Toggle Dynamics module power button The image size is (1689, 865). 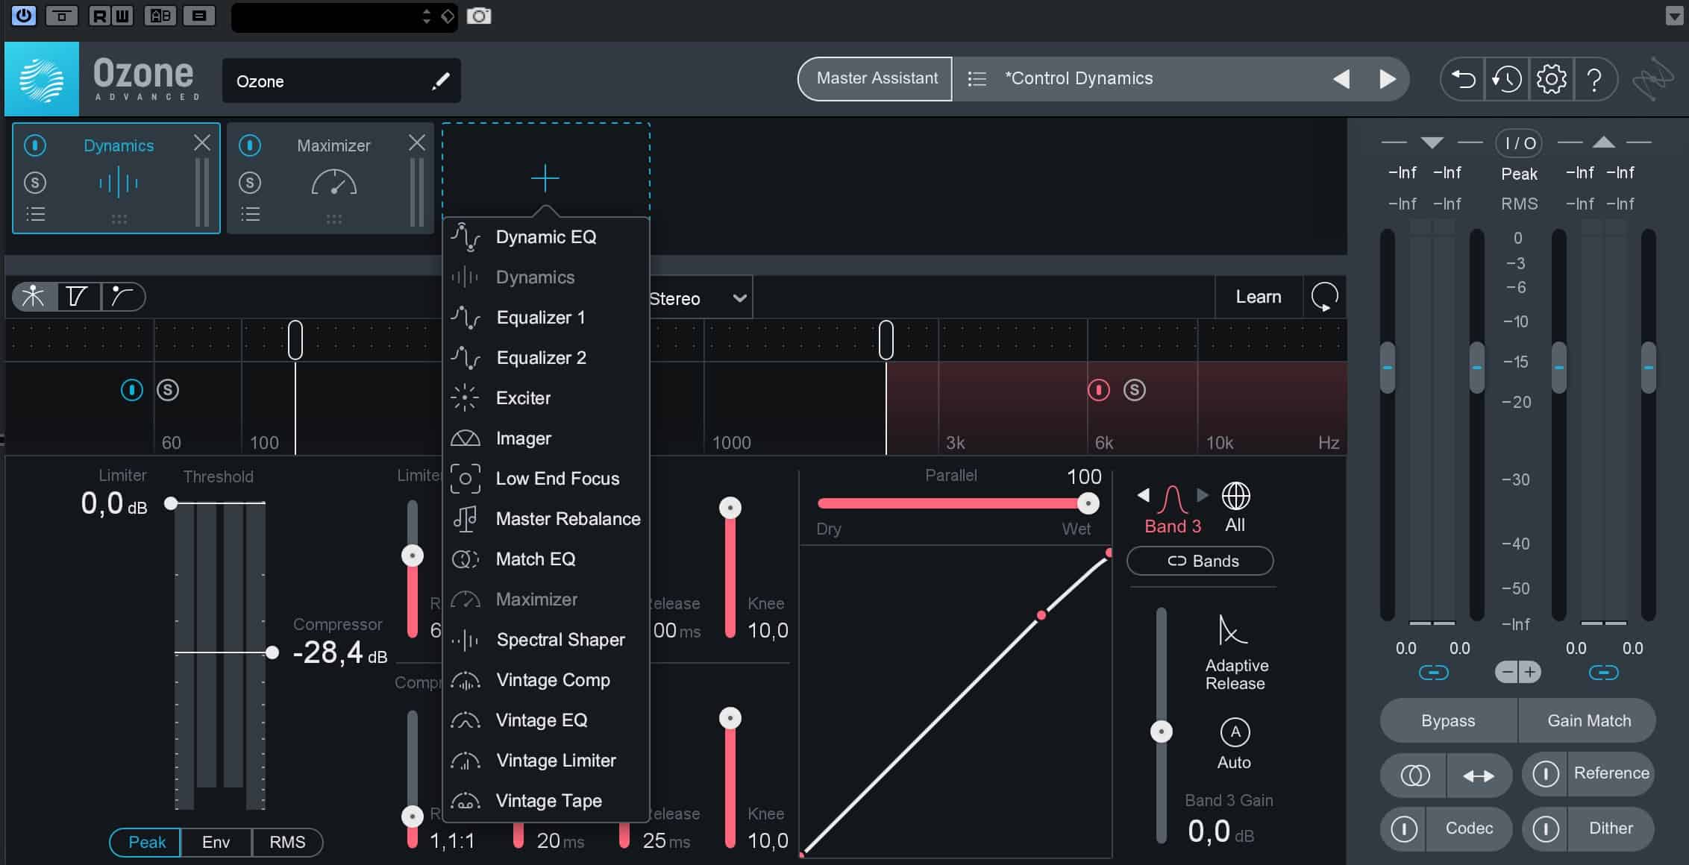click(x=35, y=145)
